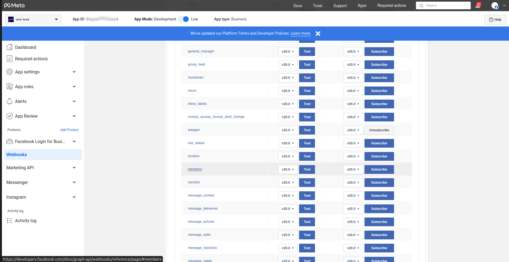Viewport: 509px width, 262px height.
Task: Expand App roles section
Action: [x=74, y=87]
